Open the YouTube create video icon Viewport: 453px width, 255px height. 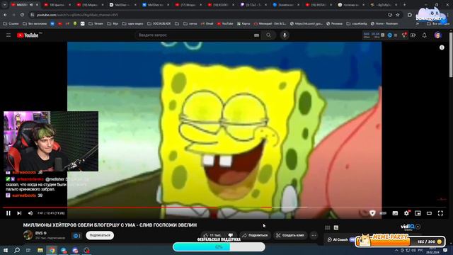point(413,35)
